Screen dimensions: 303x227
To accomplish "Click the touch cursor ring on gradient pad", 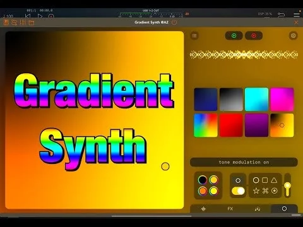I will [165, 166].
